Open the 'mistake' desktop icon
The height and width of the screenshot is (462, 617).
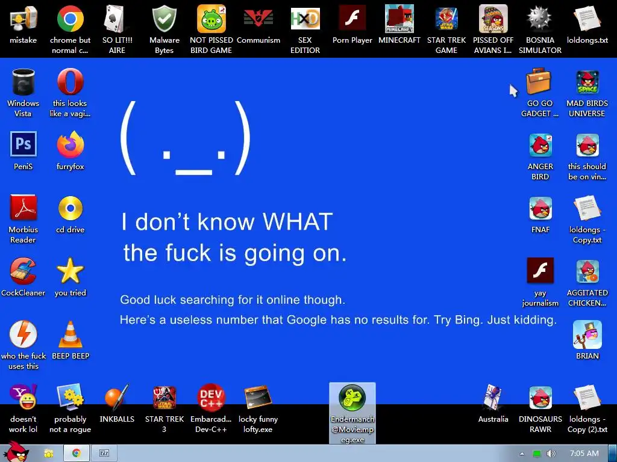pos(23,24)
